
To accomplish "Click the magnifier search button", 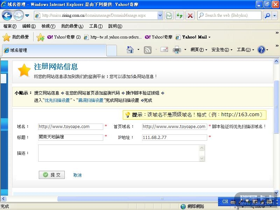I will coord(267,15).
